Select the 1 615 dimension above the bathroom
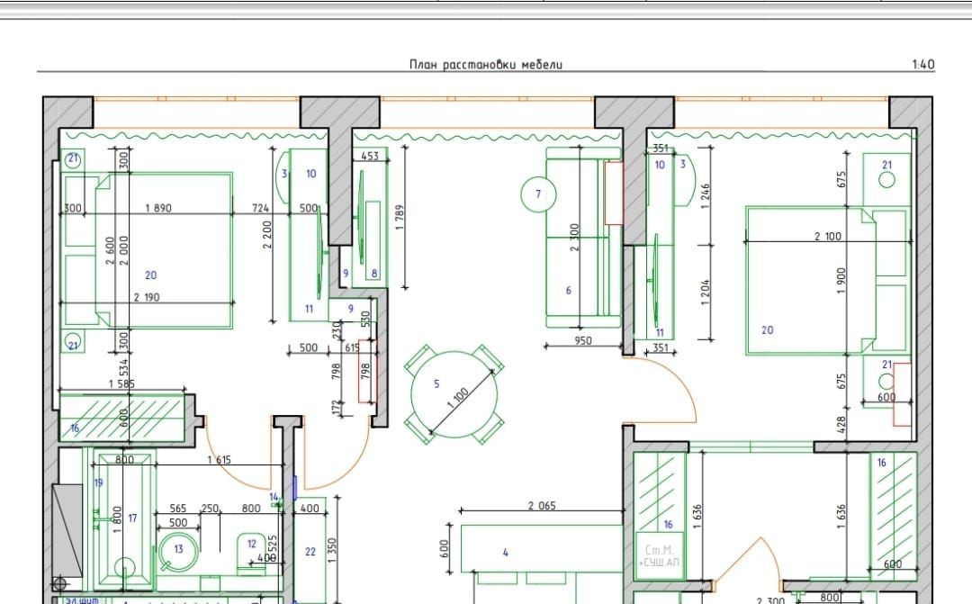The height and width of the screenshot is (604, 972). [219, 460]
